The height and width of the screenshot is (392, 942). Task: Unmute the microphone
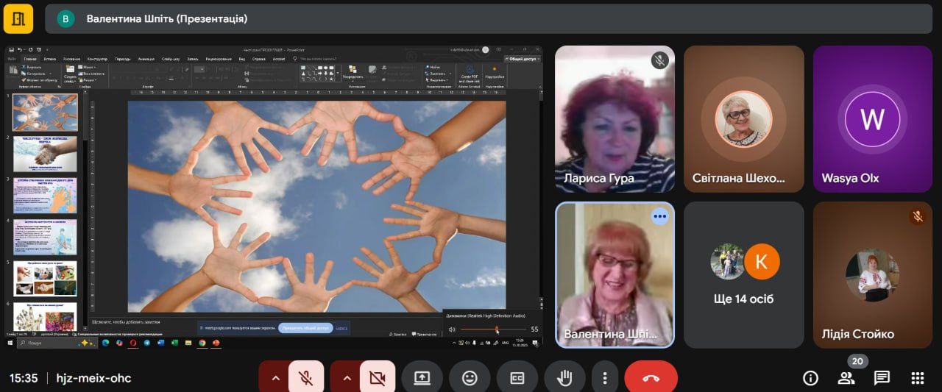coord(305,378)
